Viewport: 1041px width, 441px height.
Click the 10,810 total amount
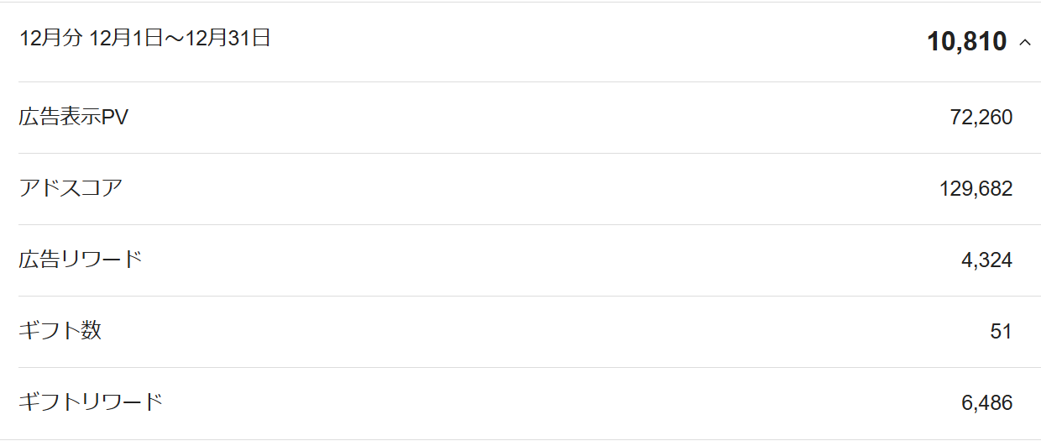966,41
